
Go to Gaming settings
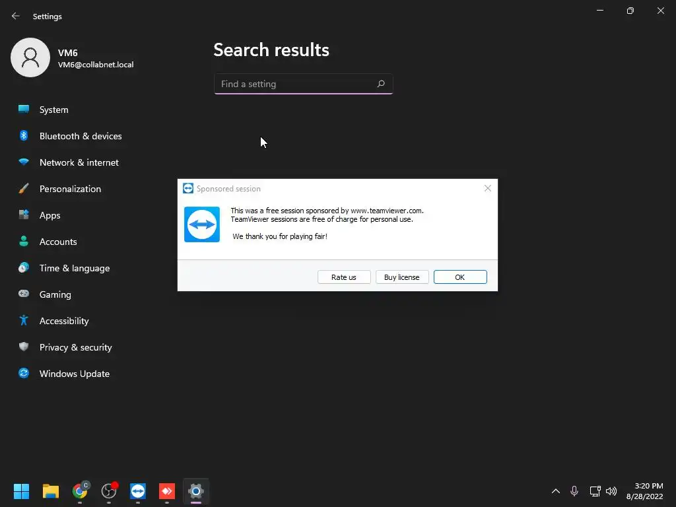(x=55, y=294)
